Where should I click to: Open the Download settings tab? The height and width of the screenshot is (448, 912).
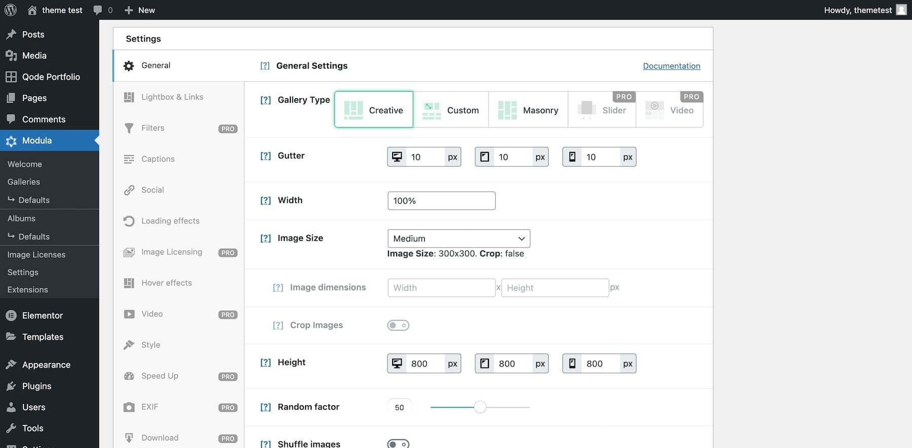point(179,438)
